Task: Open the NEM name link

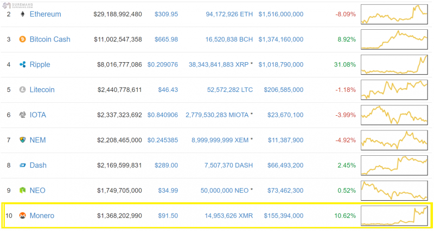Action: tap(37, 140)
